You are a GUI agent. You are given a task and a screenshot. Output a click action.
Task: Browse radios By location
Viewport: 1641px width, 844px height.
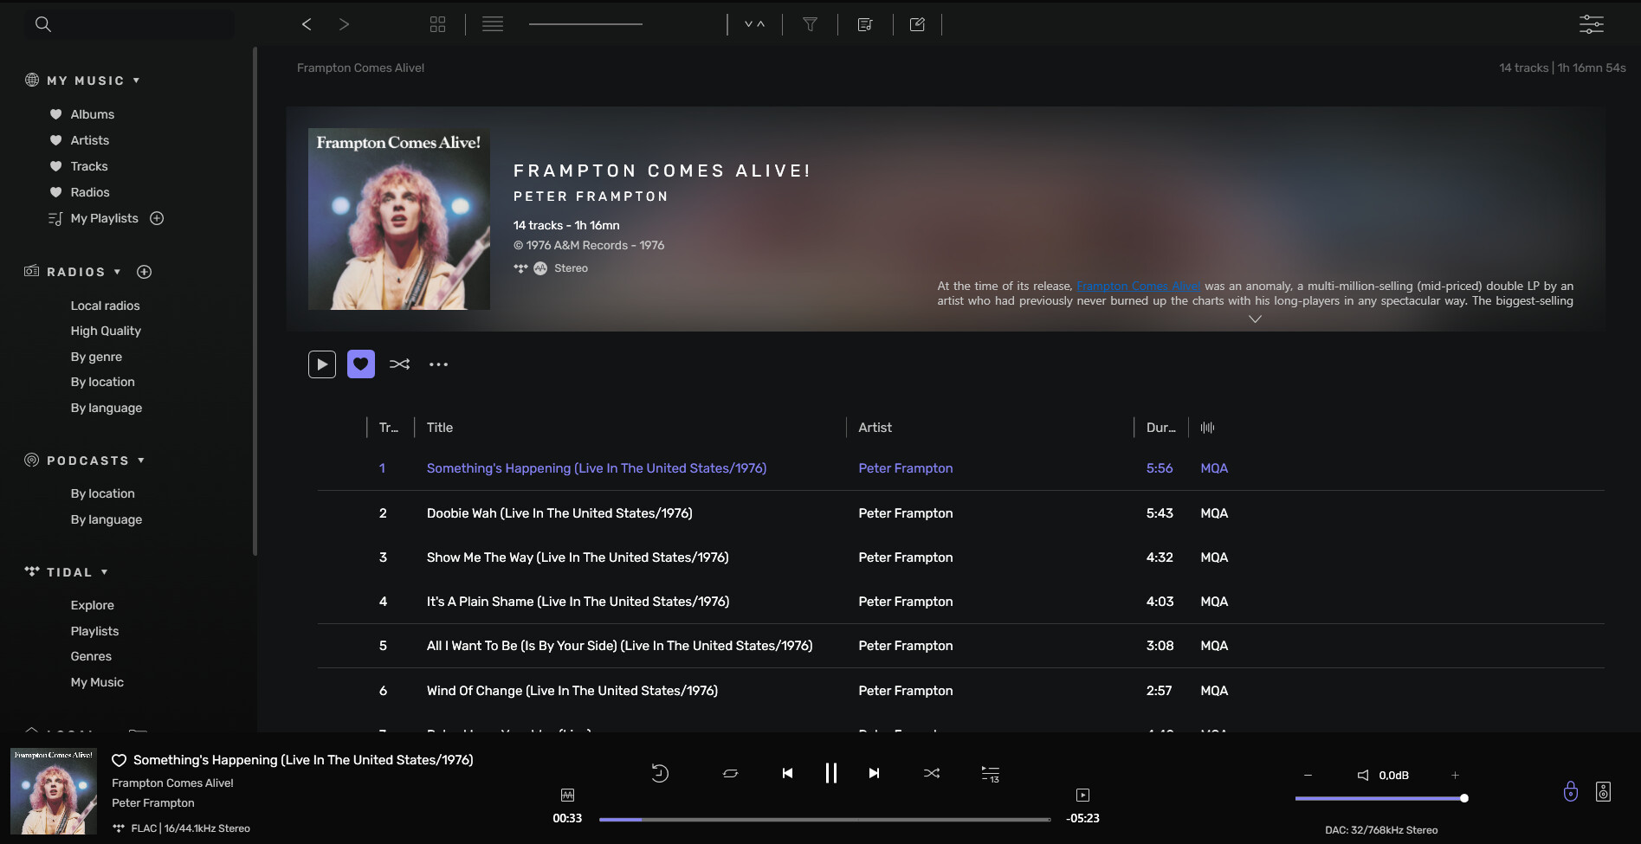coord(103,382)
